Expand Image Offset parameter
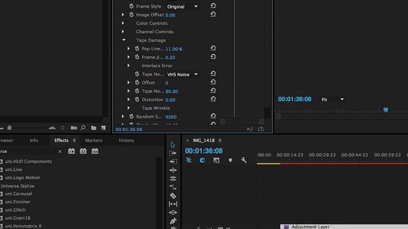This screenshot has width=408, height=229. 123,15
